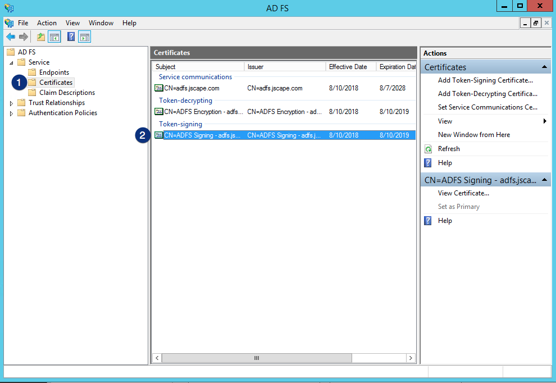Viewport: 556px width, 383px height.
Task: Click the blue Help toolbar icon
Action: [71, 37]
